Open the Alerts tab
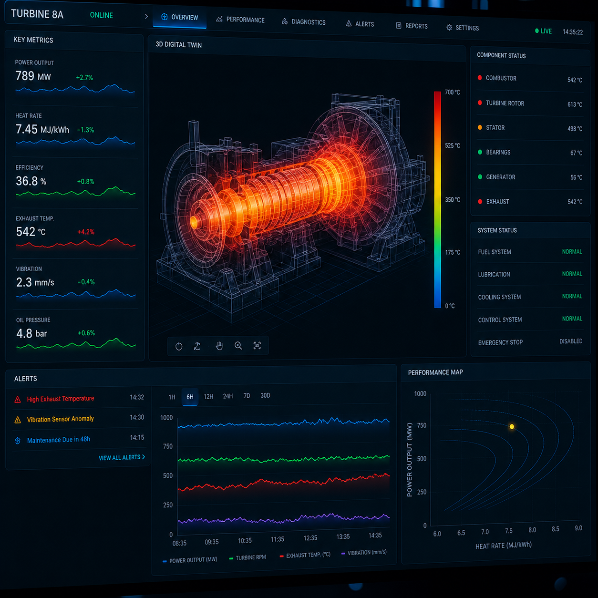This screenshot has height=598, width=598. 360,24
